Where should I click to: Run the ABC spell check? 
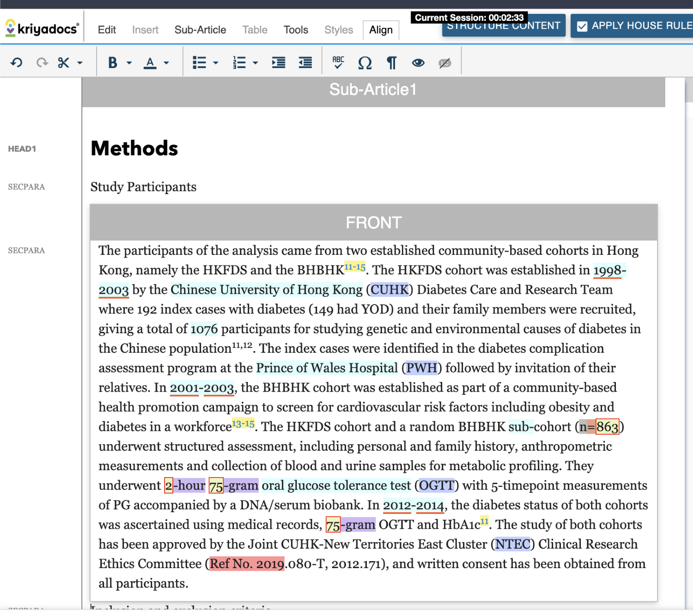click(338, 63)
